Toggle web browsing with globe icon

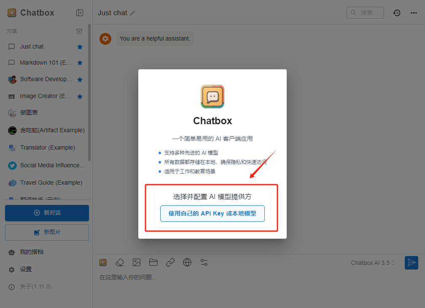click(187, 262)
